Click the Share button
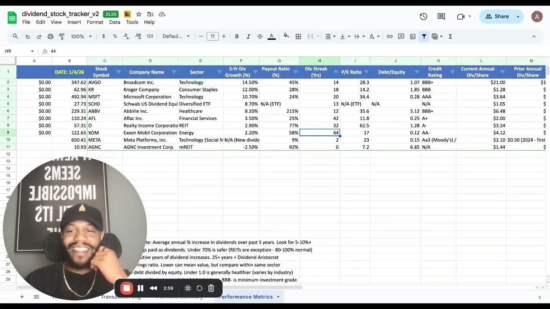 [497, 16]
